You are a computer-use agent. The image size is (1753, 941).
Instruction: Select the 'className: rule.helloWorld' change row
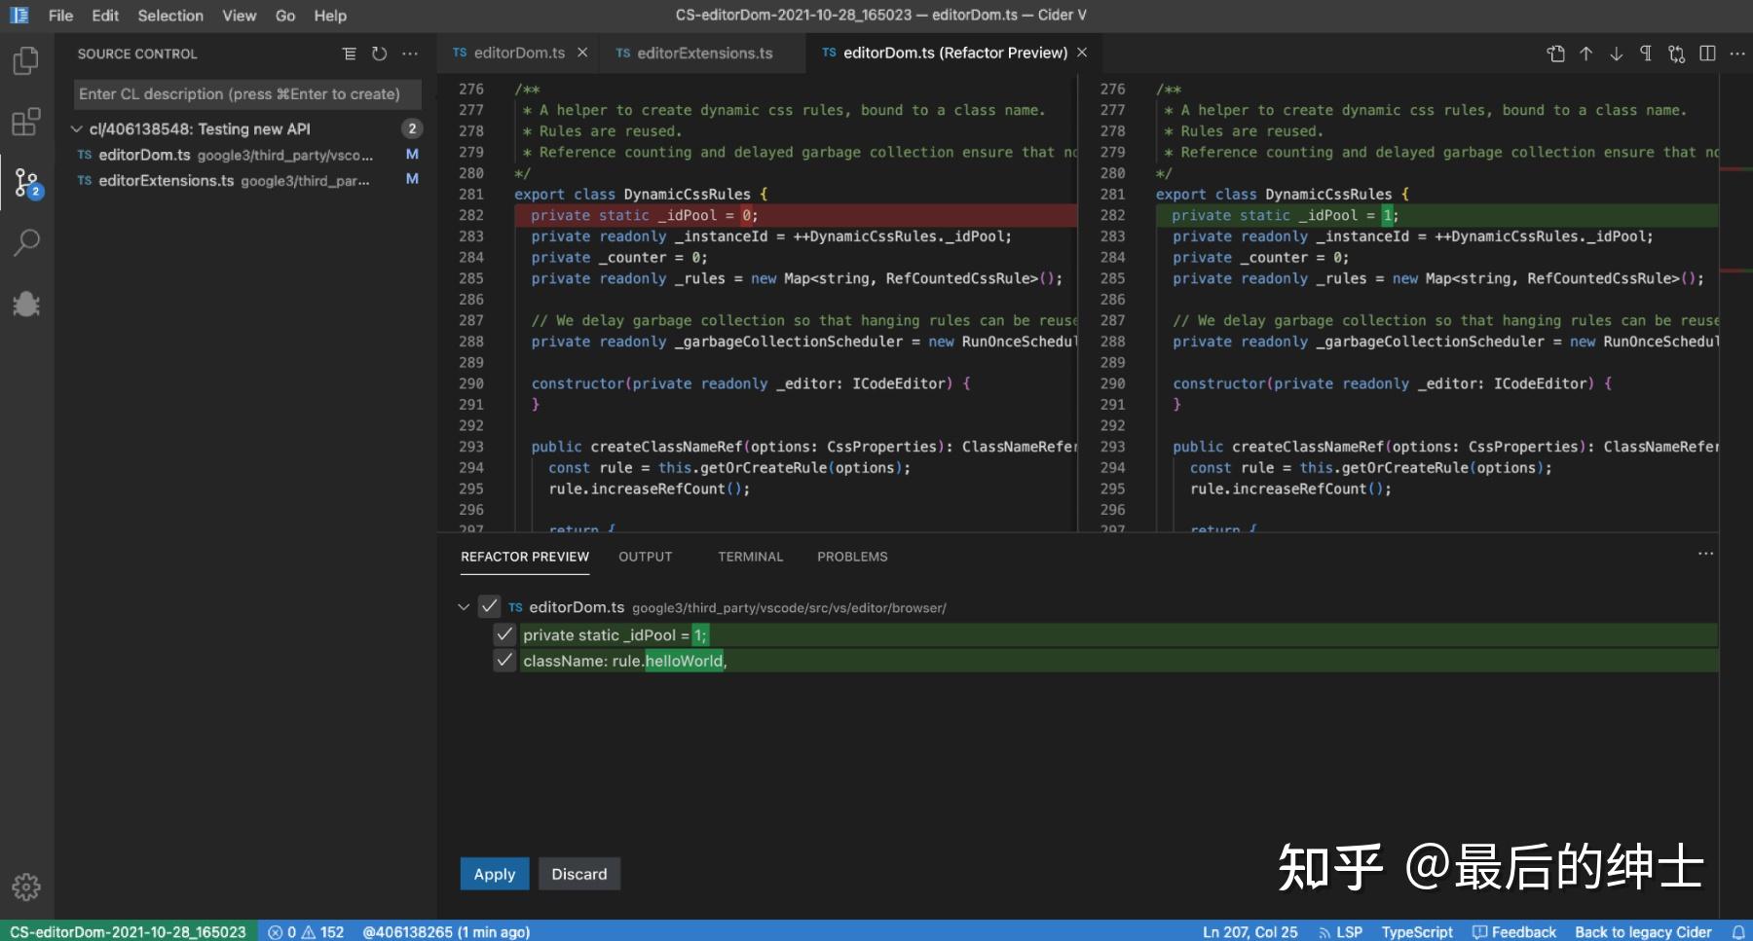tap(1119, 661)
